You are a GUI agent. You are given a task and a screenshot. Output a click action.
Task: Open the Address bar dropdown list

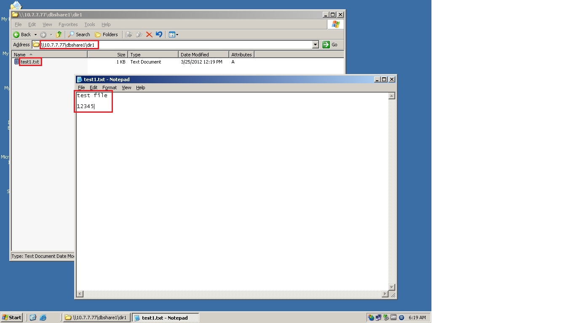point(315,44)
